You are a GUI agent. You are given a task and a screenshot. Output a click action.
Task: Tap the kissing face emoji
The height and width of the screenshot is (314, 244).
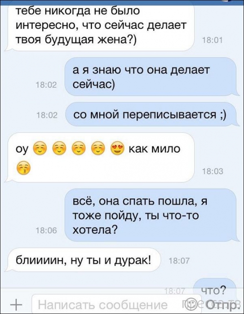pyautogui.click(x=24, y=168)
